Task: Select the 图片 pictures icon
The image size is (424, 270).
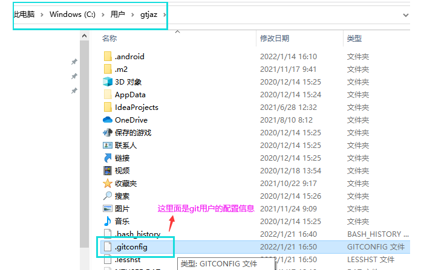Action: (108, 208)
